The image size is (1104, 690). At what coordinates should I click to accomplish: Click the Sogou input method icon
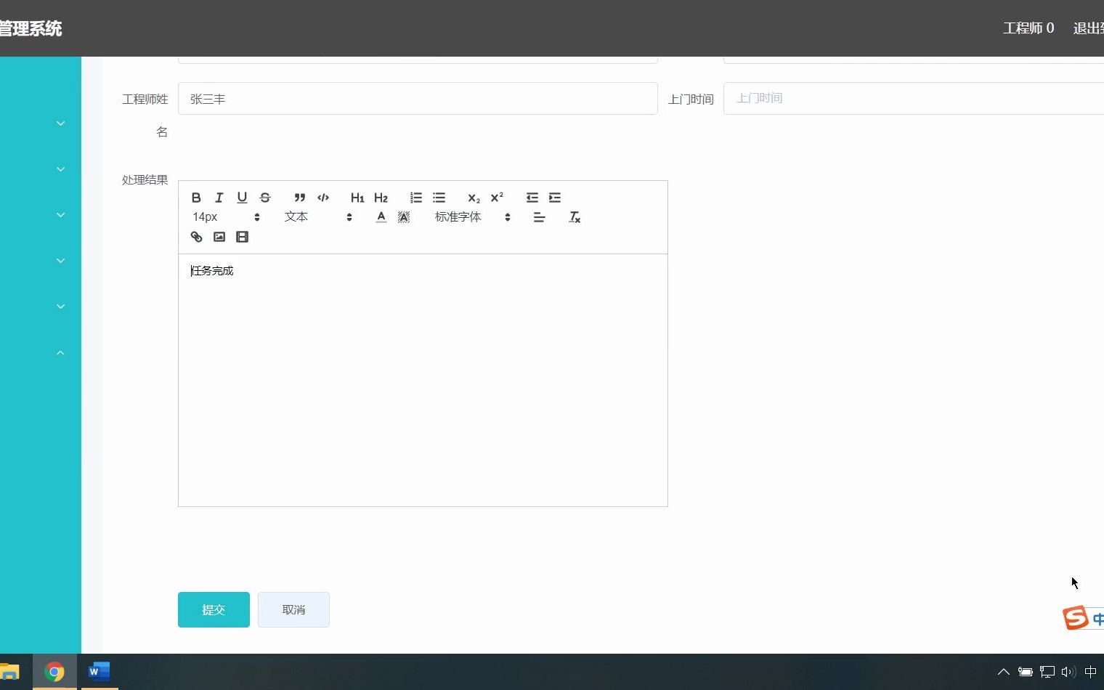(1076, 618)
